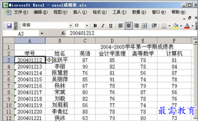Click cell with name 侯冰
The width and height of the screenshot is (198, 121).
(60, 118)
